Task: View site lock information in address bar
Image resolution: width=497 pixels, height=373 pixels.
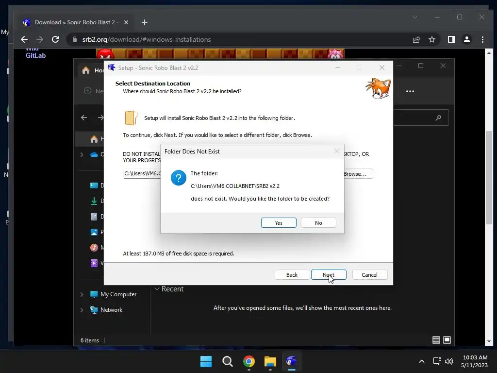Action: [x=74, y=39]
